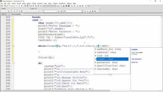Open the Settings menu
This screenshot has height=92, width=163.
(x=69, y=3)
